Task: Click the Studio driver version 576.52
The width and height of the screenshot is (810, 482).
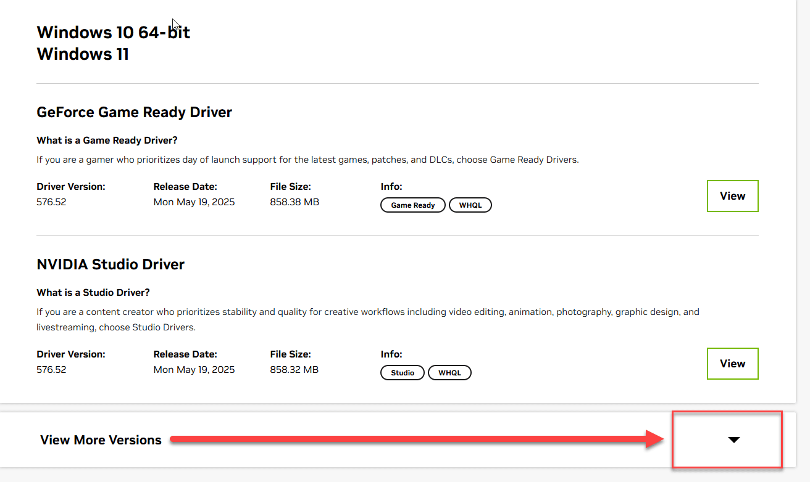Action: (x=51, y=370)
